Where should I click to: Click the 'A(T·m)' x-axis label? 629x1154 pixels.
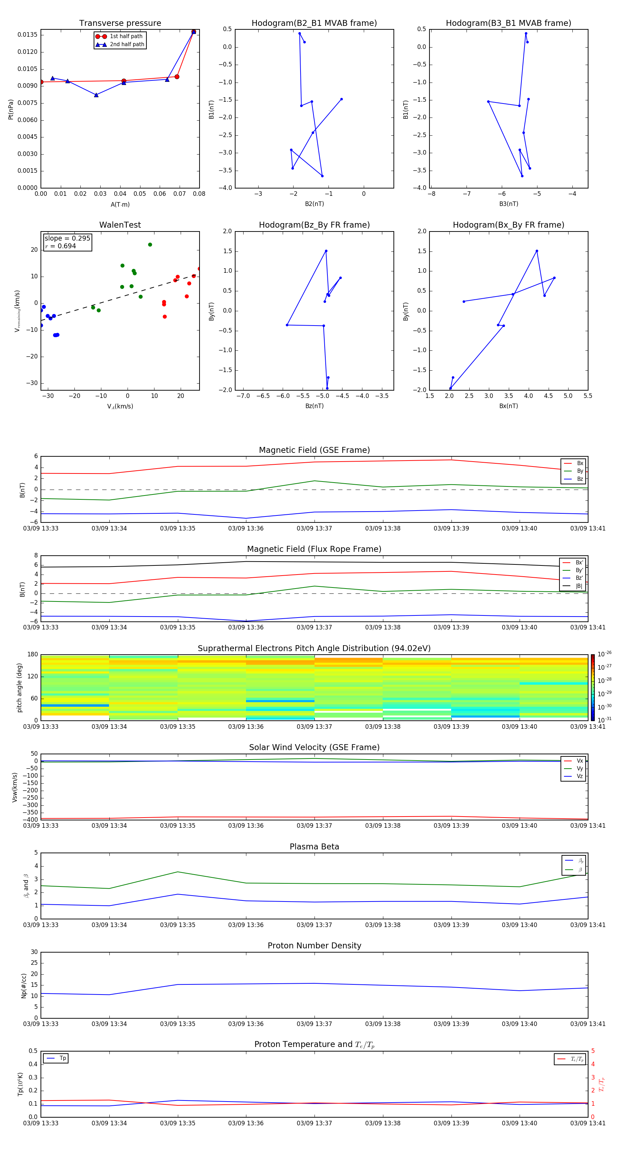pos(120,205)
